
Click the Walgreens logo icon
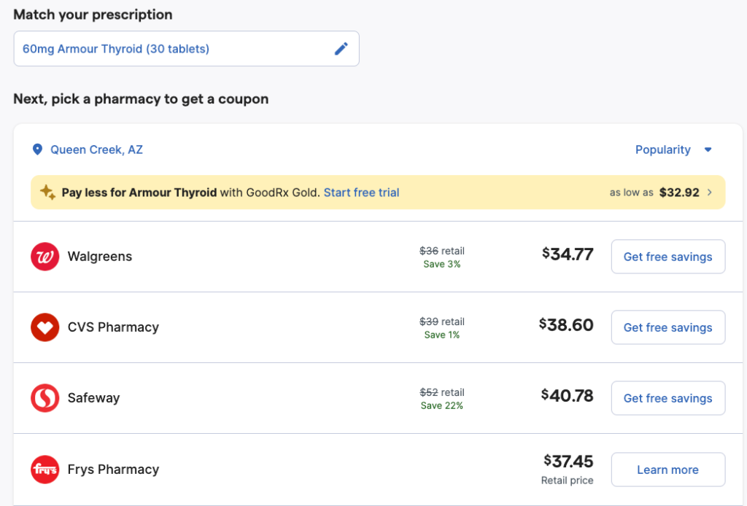[x=44, y=257]
